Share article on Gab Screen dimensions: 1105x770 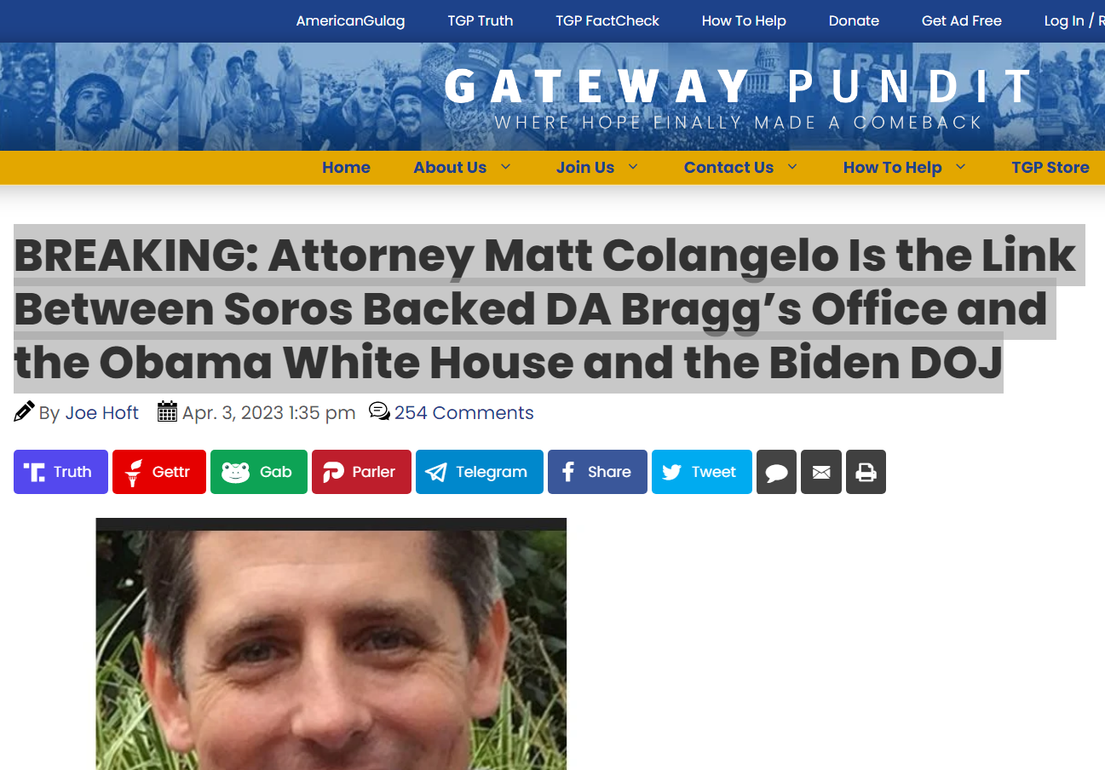pos(259,472)
